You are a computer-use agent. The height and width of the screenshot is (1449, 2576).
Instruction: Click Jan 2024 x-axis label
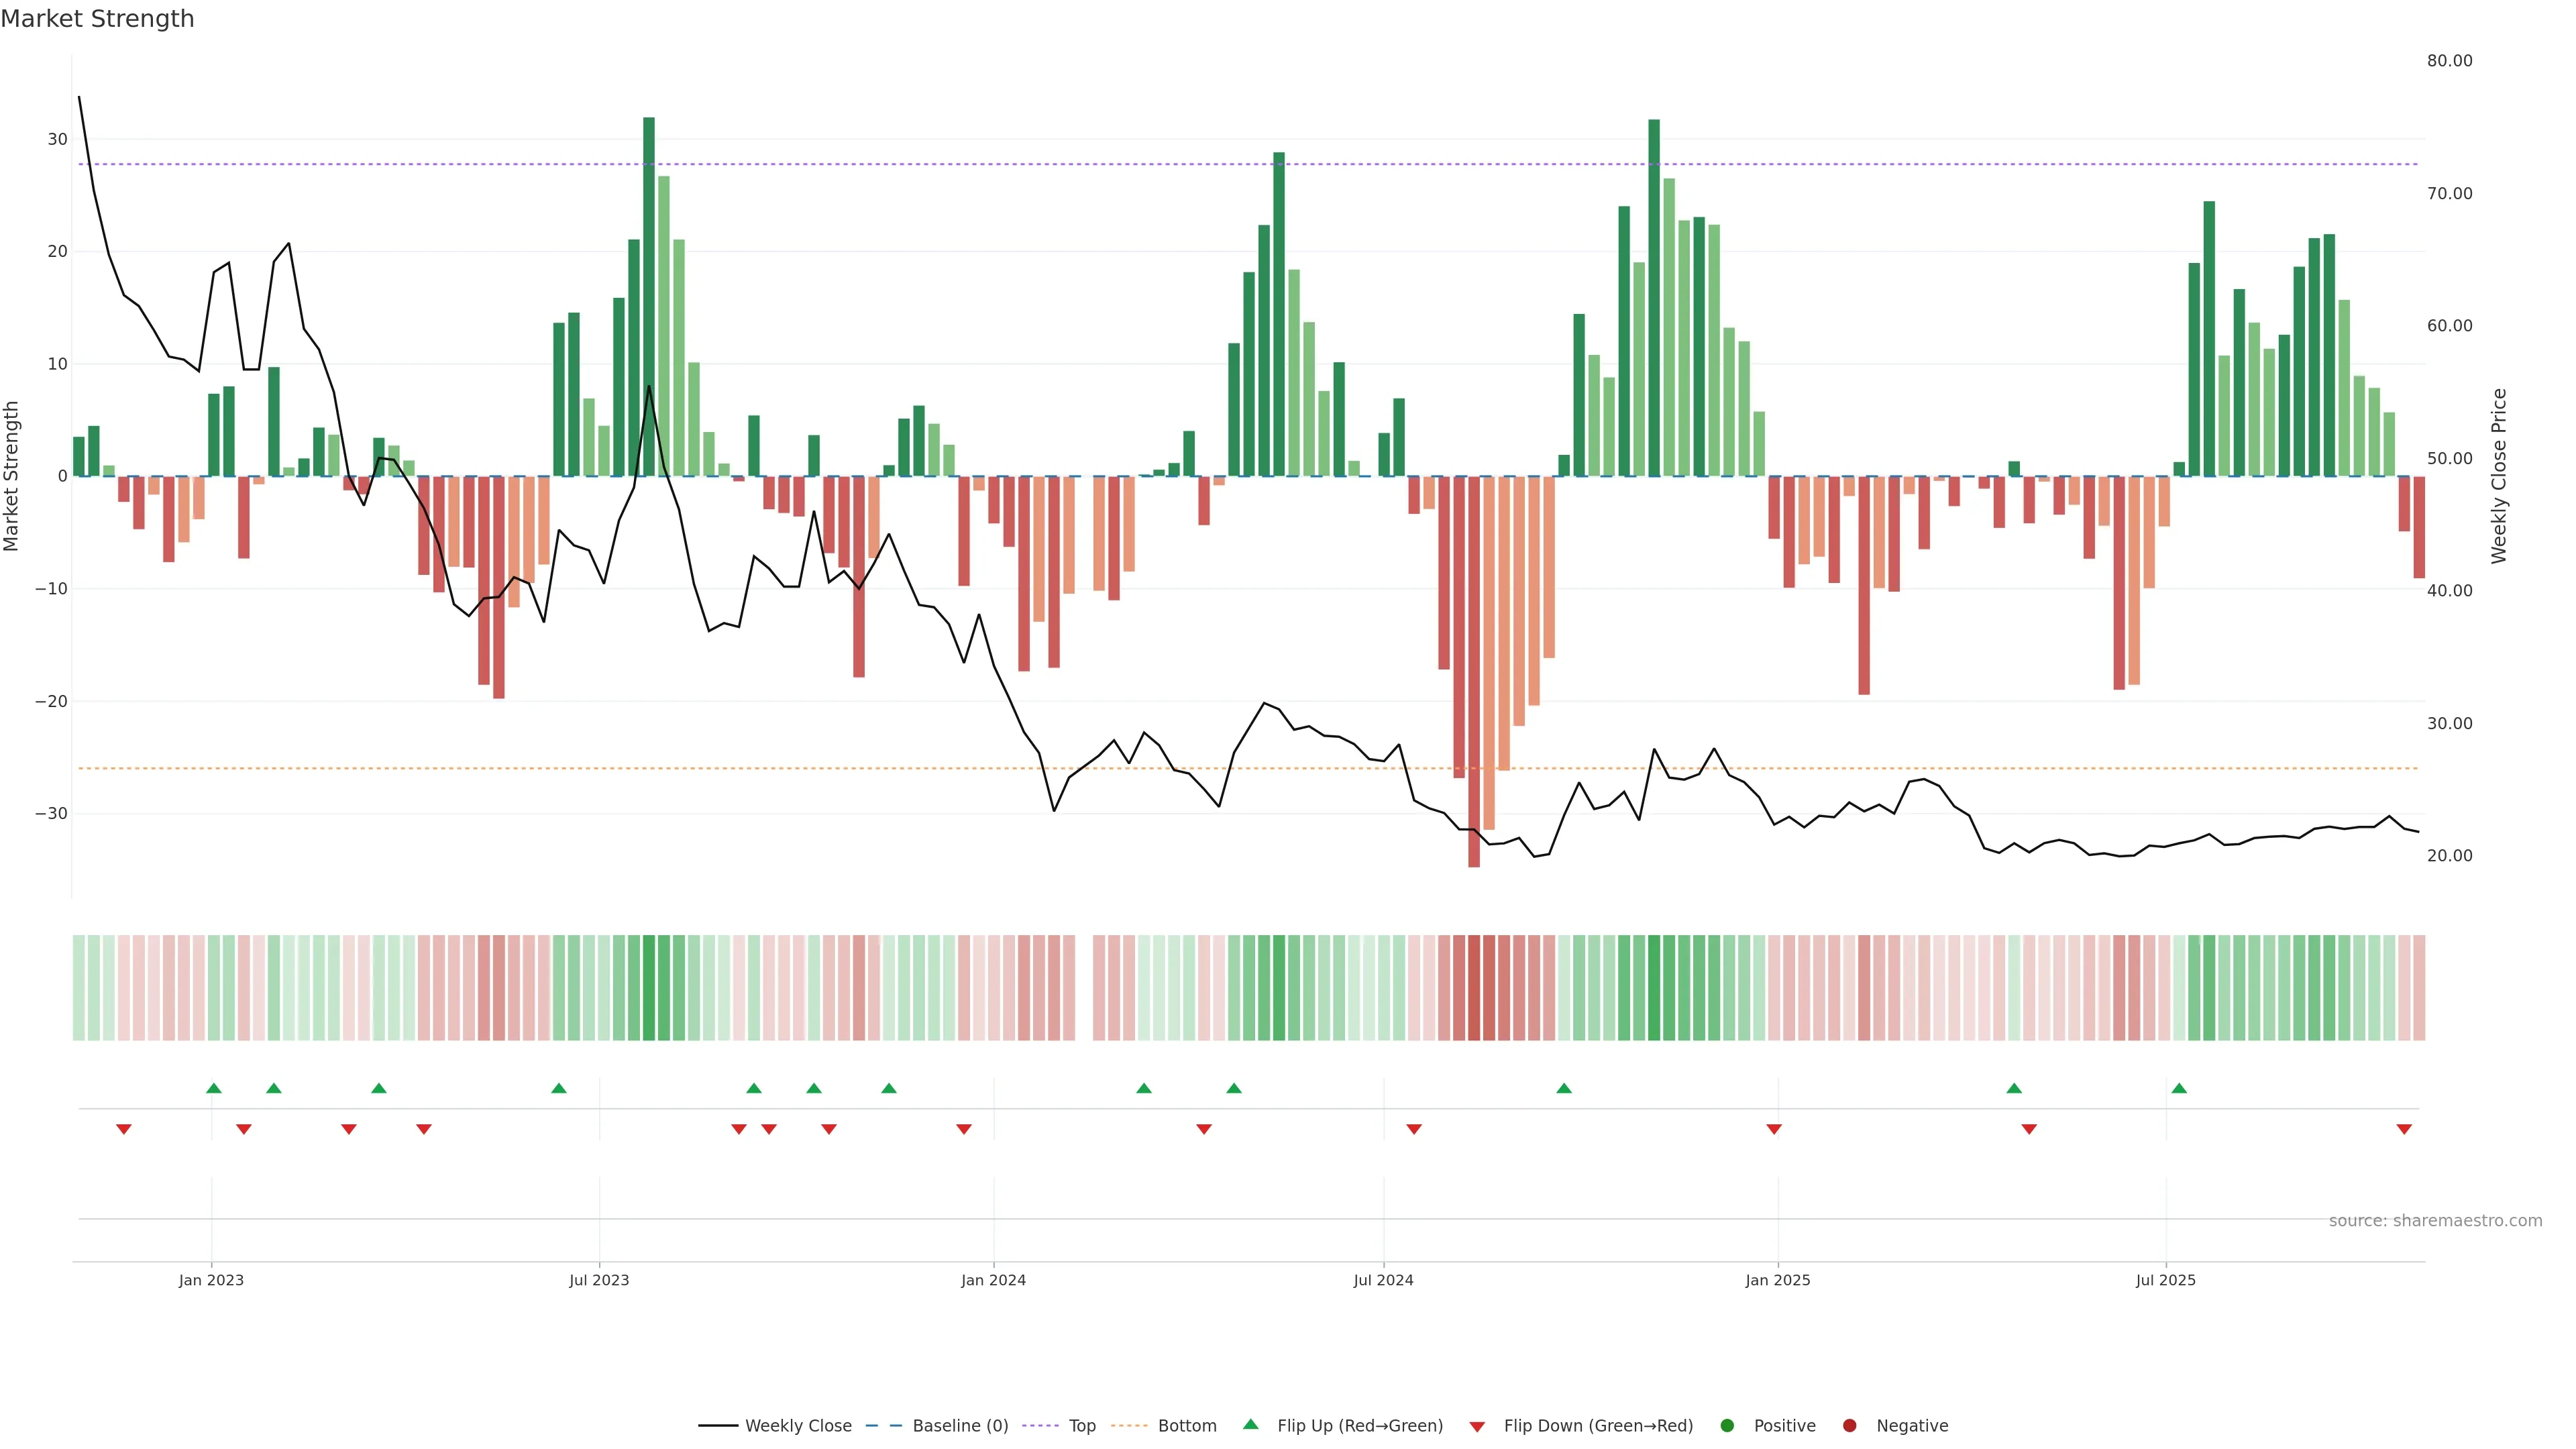[x=993, y=1280]
